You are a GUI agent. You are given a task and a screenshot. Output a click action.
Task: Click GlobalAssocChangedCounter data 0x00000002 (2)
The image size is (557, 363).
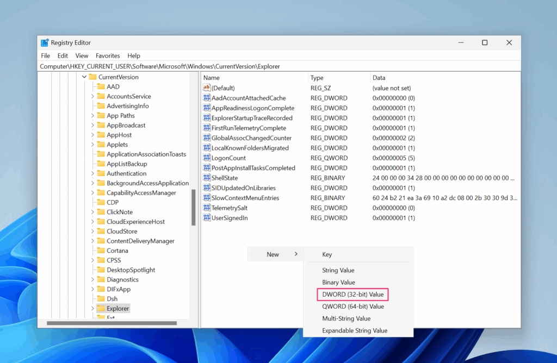pos(394,137)
